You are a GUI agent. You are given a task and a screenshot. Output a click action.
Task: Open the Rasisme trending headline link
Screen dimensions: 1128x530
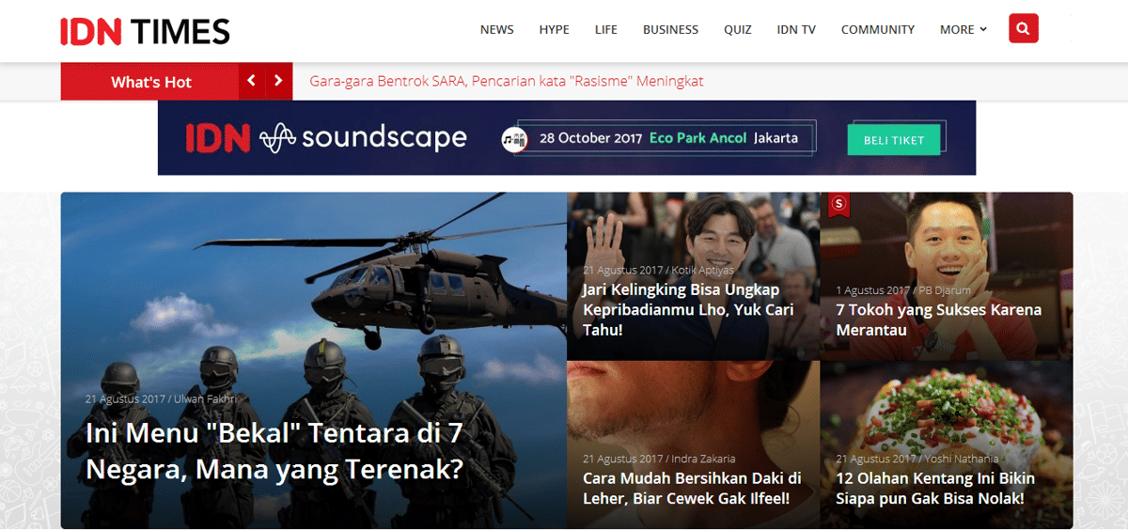point(506,82)
